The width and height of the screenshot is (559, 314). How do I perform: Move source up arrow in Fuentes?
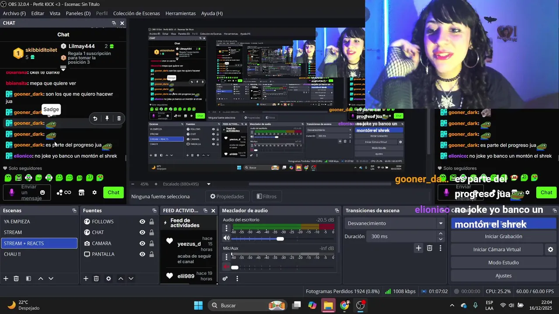pos(121,279)
